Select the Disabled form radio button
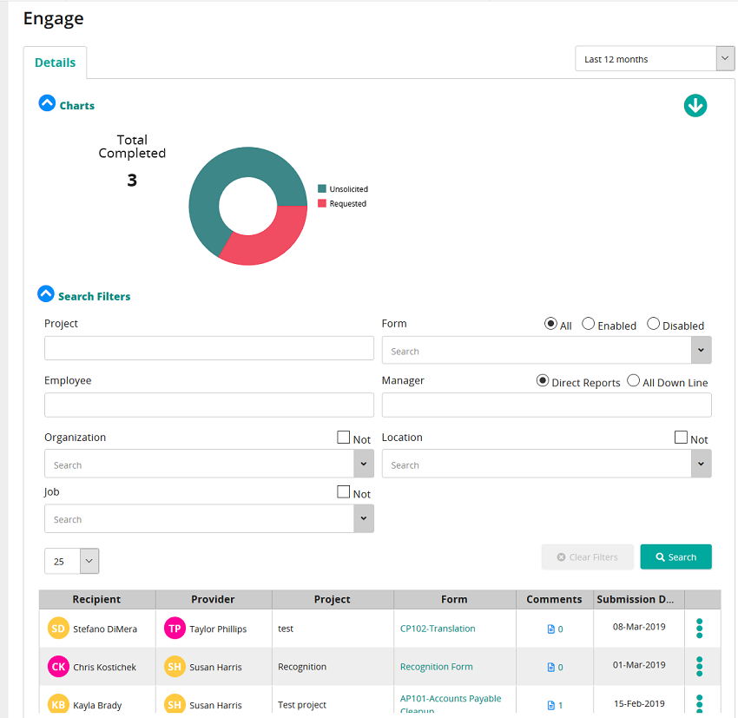738x718 pixels. click(653, 324)
